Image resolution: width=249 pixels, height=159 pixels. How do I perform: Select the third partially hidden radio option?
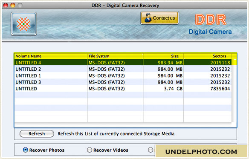[151, 150]
